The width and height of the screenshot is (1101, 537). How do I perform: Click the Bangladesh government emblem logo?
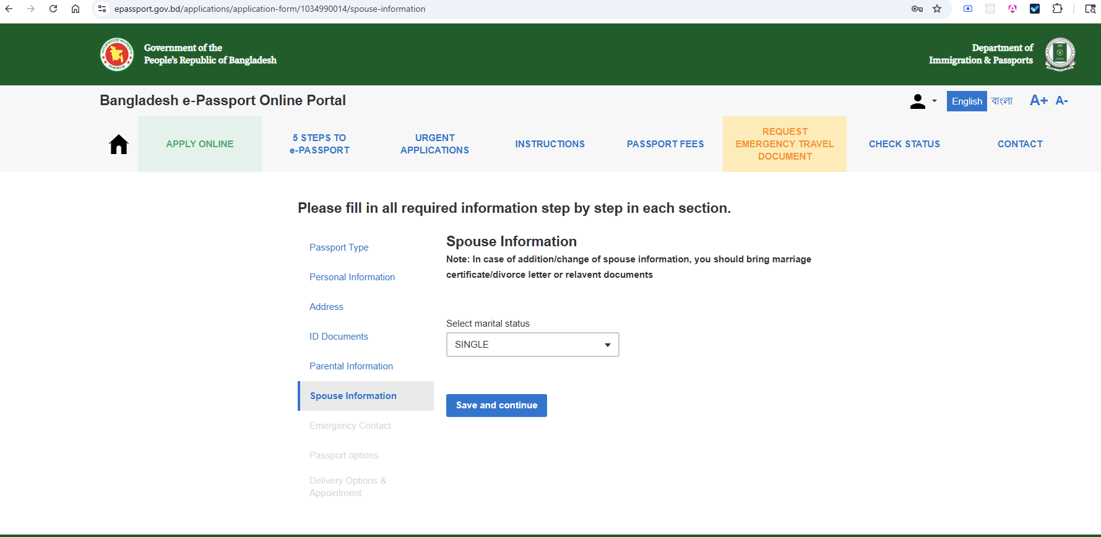117,54
